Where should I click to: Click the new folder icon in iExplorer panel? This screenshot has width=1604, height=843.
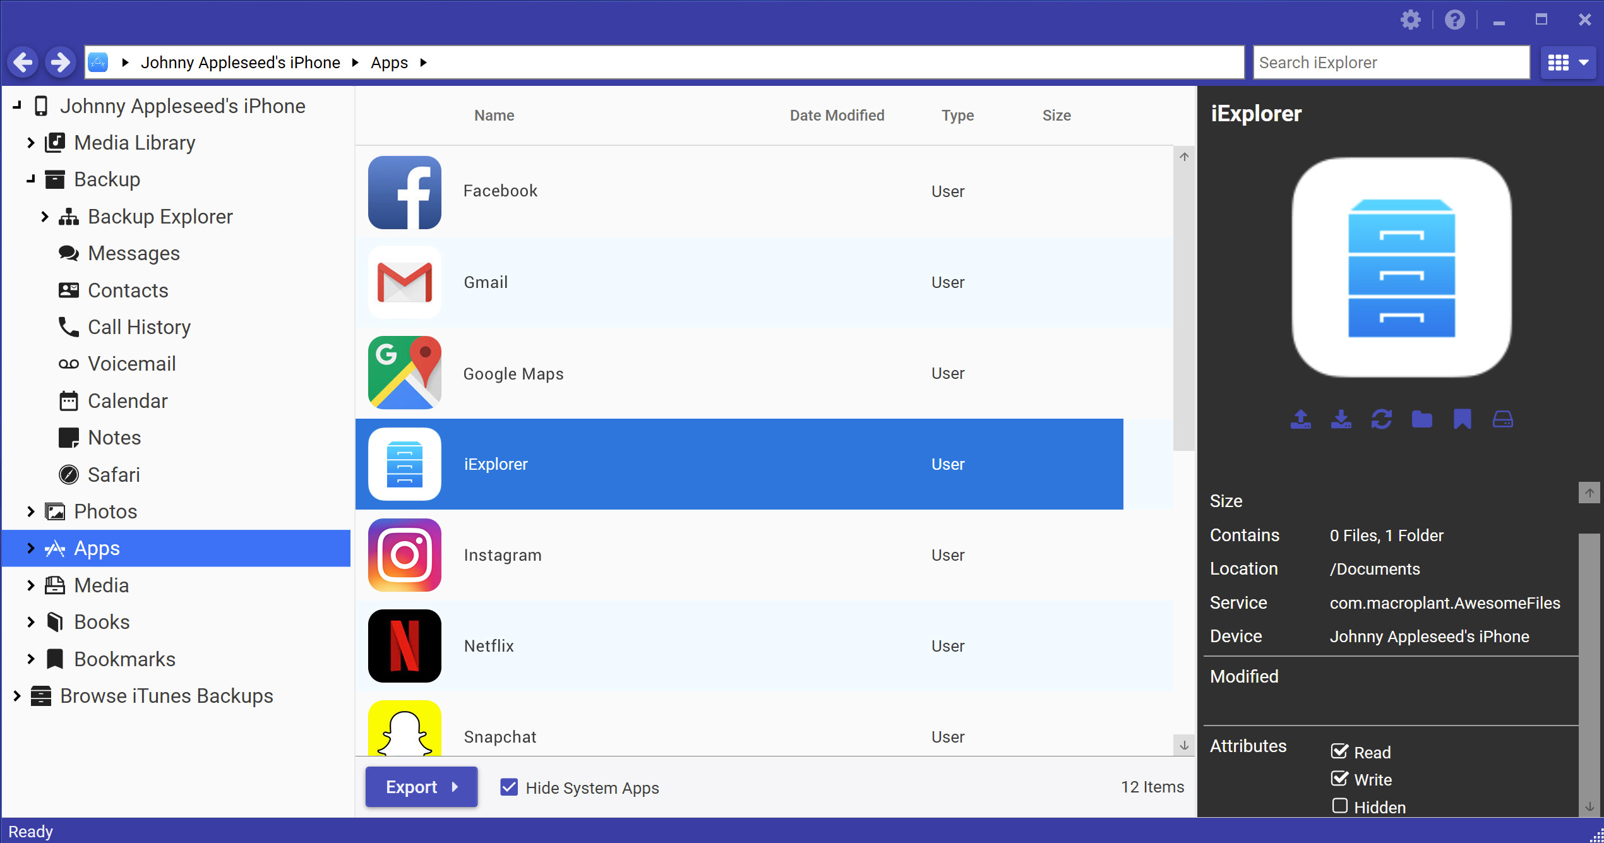point(1421,419)
